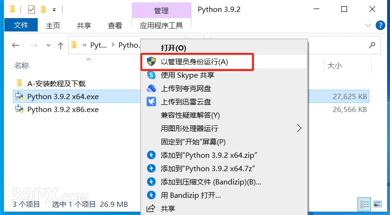Viewport: 390px width, 215px height.
Task: Switch to large icons view in status bar
Action: click(x=378, y=205)
